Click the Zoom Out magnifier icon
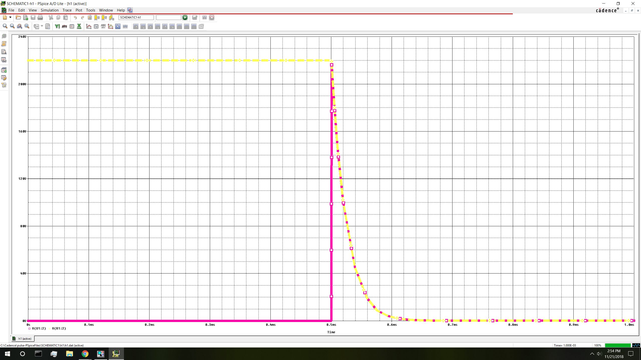The image size is (641, 360). click(x=12, y=26)
